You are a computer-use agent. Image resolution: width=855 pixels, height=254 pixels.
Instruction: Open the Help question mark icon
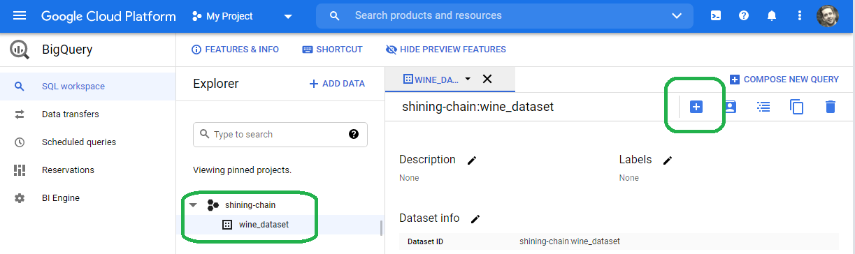click(x=744, y=15)
